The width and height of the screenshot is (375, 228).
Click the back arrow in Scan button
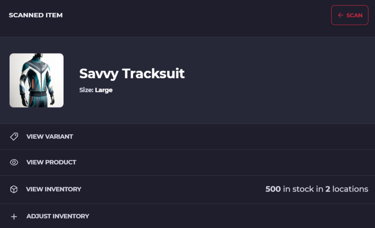[341, 15]
